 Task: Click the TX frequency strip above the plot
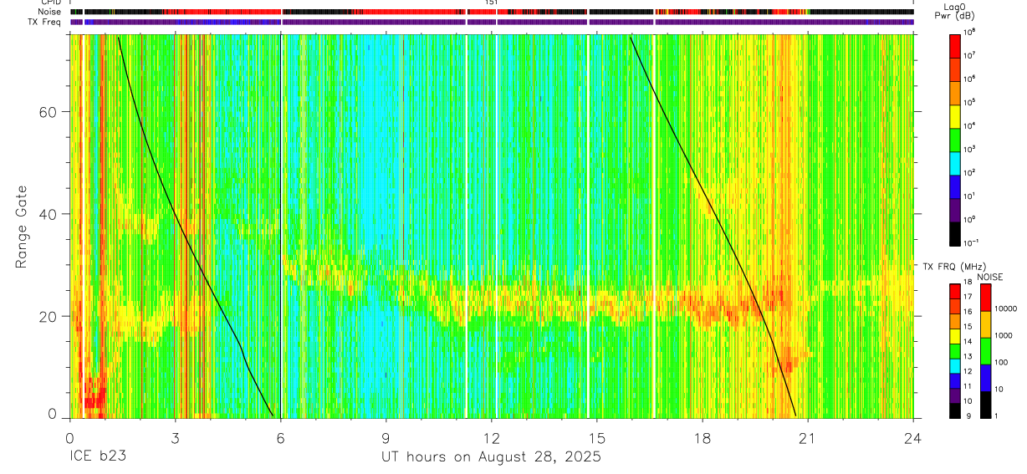tap(492, 23)
